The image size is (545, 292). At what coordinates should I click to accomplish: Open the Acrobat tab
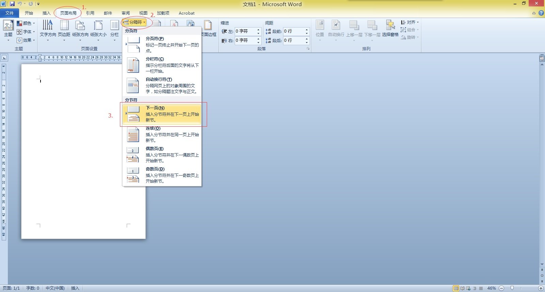(187, 13)
